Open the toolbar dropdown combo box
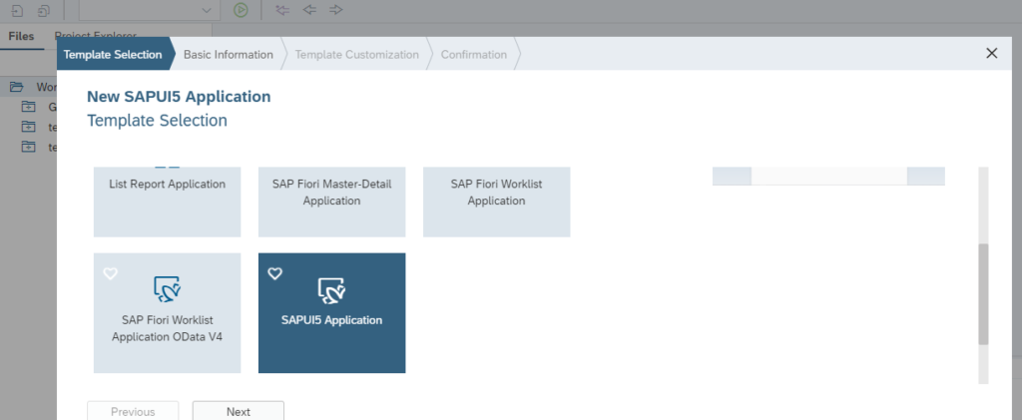This screenshot has width=1022, height=420. 148,10
